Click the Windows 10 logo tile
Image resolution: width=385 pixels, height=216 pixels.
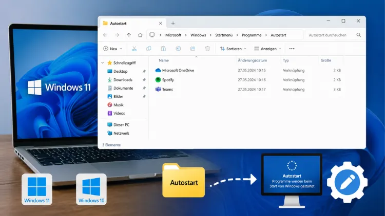(x=91, y=189)
